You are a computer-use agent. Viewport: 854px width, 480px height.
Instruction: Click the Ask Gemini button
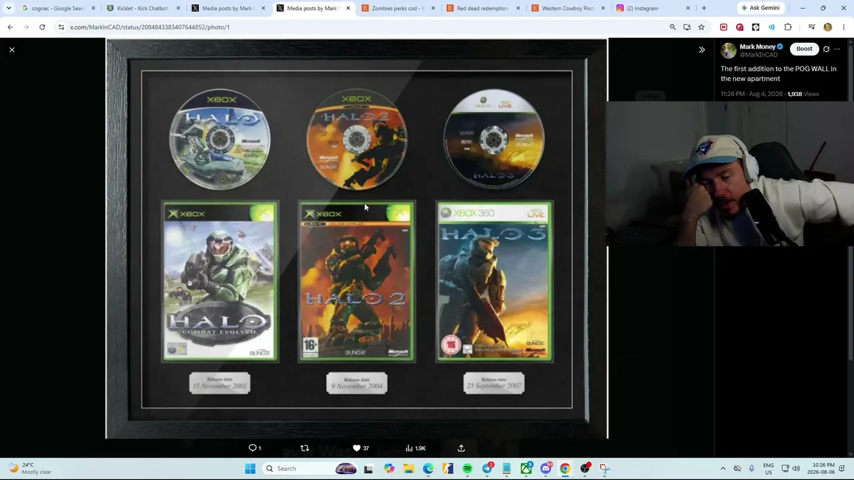760,8
